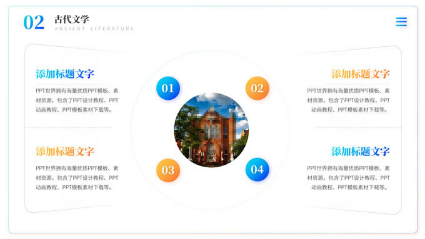Click the lower right PPT description paragraph

tap(348, 178)
